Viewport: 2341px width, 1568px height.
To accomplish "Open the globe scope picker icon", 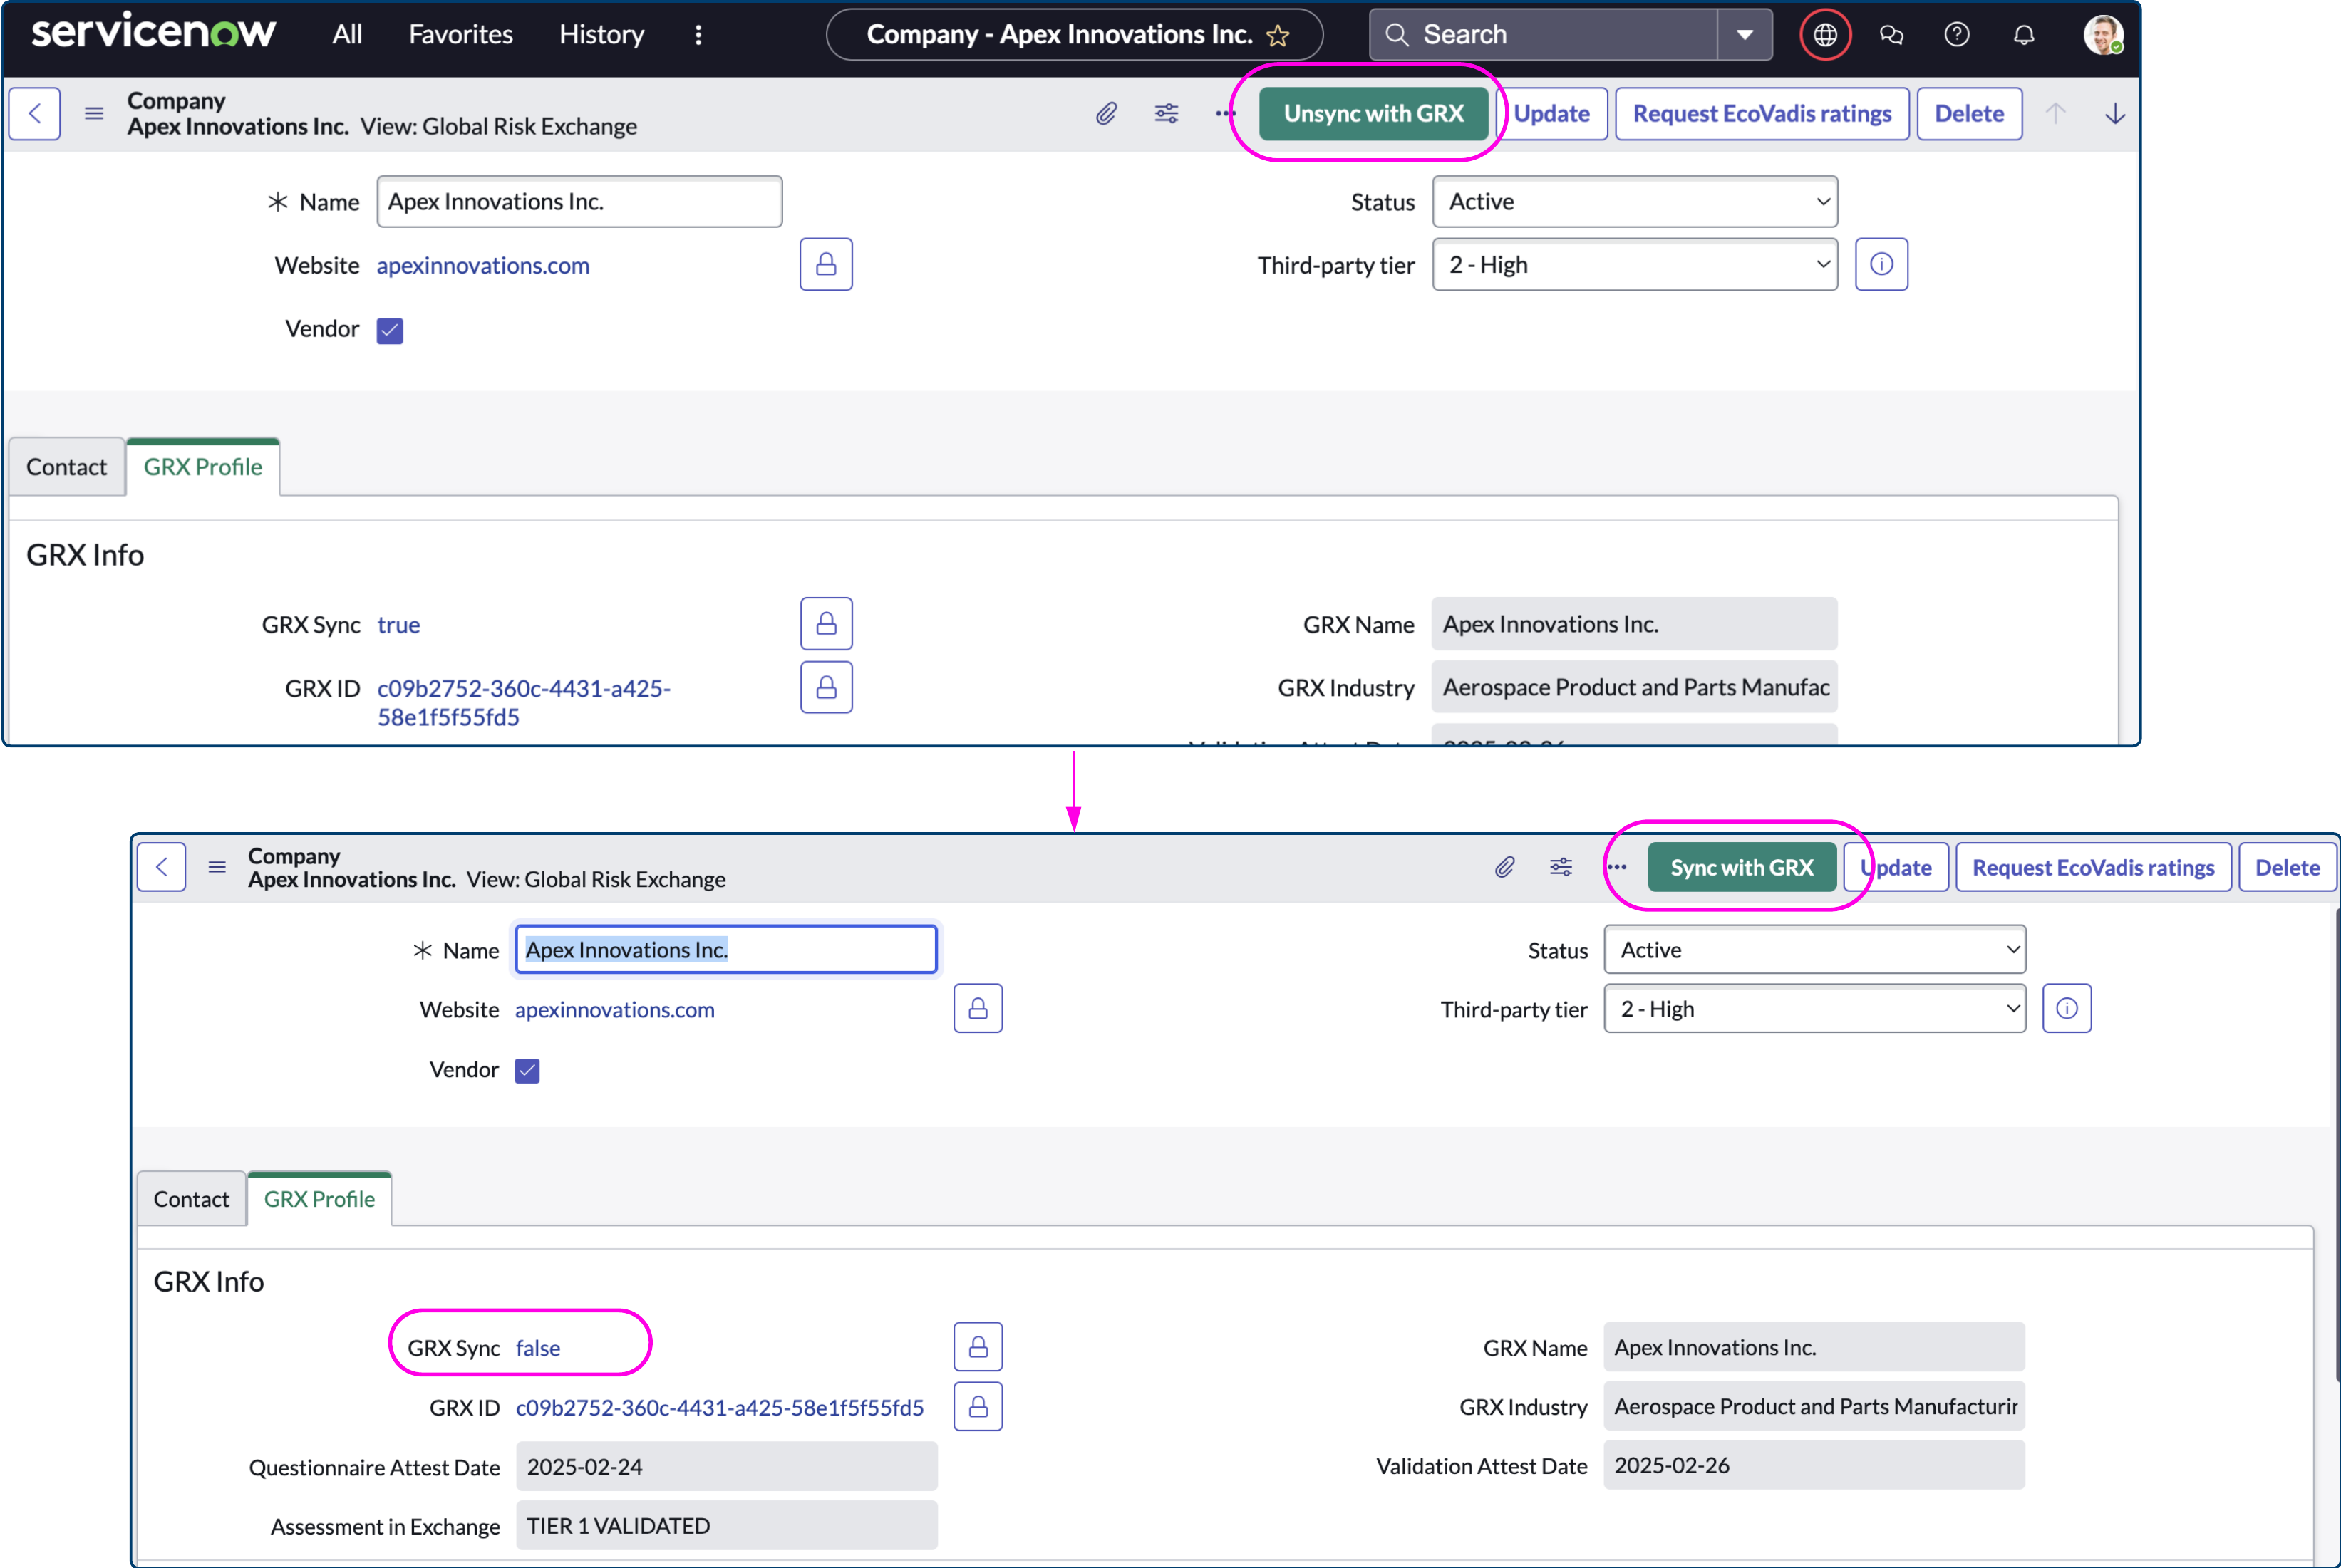I will pyautogui.click(x=1825, y=35).
